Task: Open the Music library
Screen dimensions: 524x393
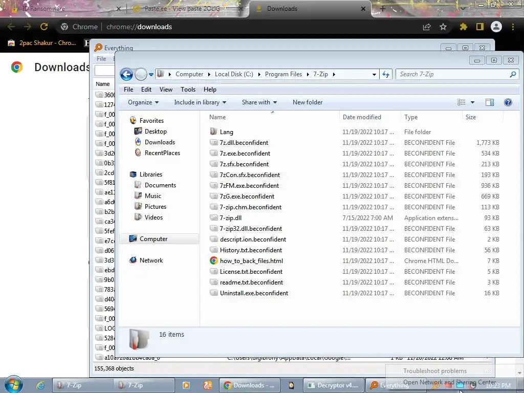Action: [x=152, y=196]
